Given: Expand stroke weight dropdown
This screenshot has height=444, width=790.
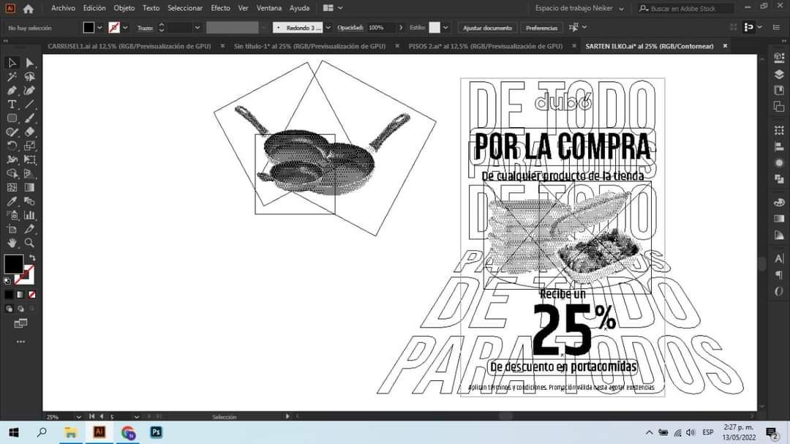Looking at the screenshot, I should click(x=197, y=28).
